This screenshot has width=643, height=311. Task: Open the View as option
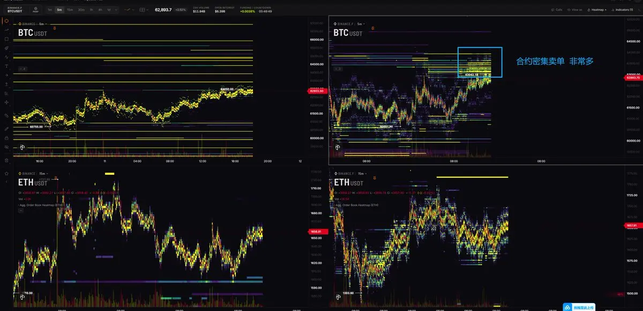point(575,10)
